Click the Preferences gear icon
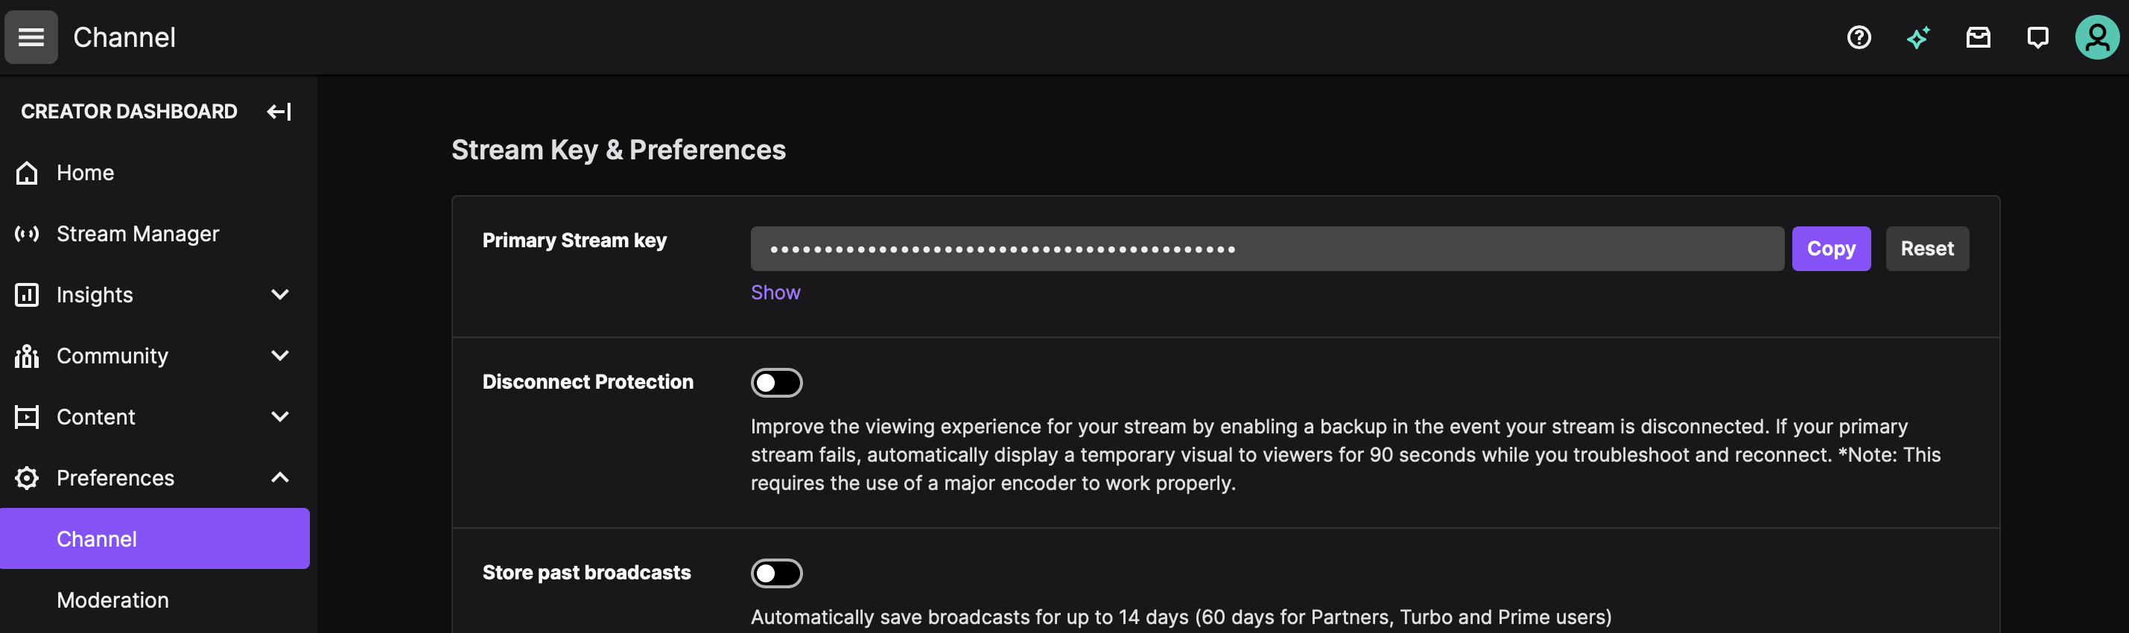2129x633 pixels. pos(25,477)
